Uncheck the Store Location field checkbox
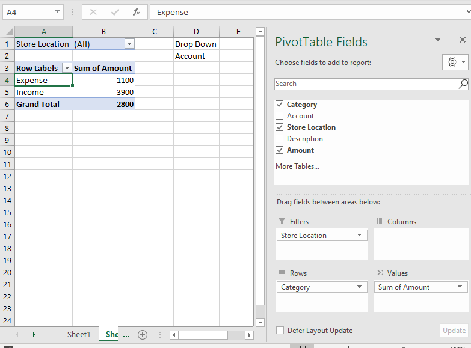 point(279,127)
